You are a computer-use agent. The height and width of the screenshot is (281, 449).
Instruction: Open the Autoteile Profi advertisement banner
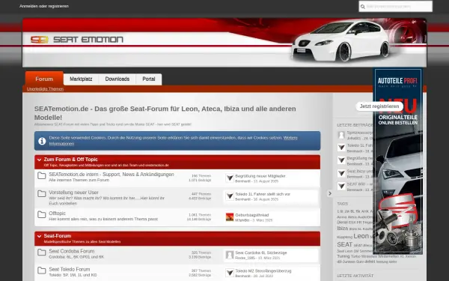click(x=398, y=161)
